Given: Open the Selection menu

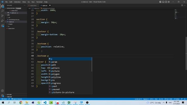Looking at the screenshot, I should [x=17, y=2].
